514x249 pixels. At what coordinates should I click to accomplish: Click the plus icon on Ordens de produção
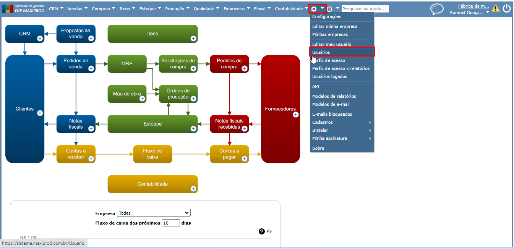[x=193, y=99]
